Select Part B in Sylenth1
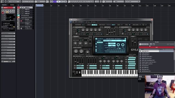Viewport: 175px width, 98px height. pyautogui.click(x=113, y=25)
